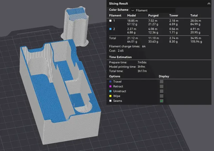Click the Time Estimation heading
Image resolution: width=214 pixels, height=151 pixels.
coord(120,57)
